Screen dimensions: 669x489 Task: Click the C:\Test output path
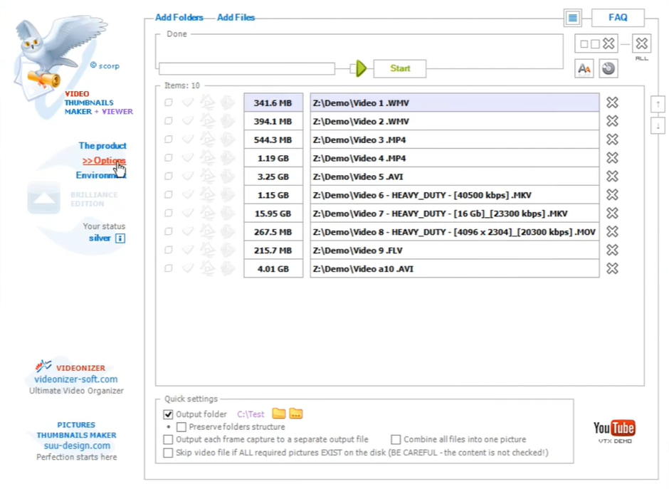click(x=251, y=414)
